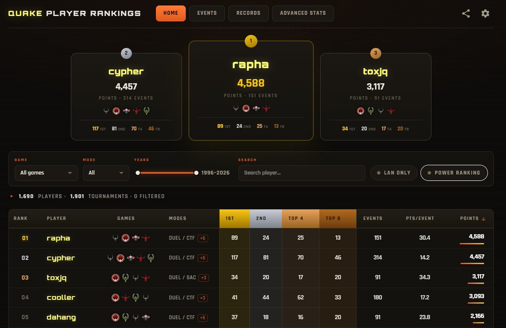
Task: Open cypher's second-place podium card
Action: [126, 96]
